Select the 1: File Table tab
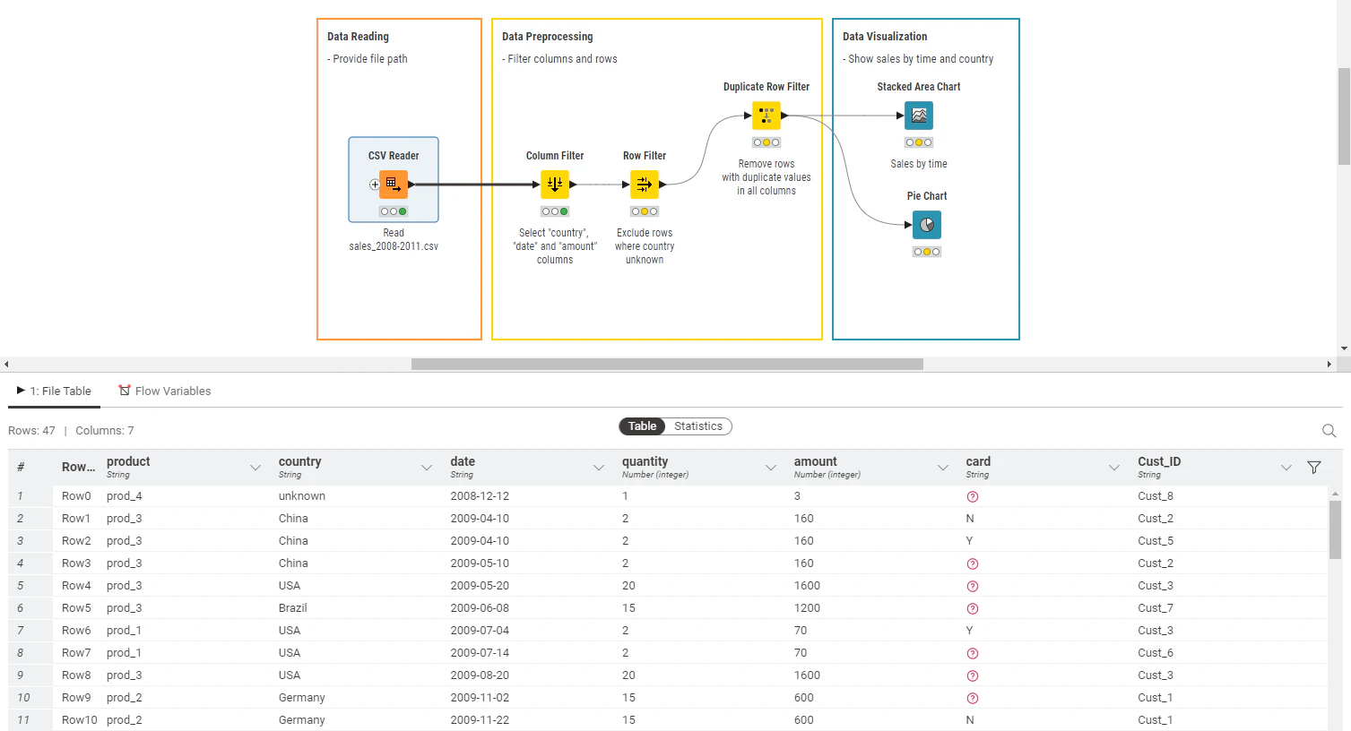 [56, 391]
